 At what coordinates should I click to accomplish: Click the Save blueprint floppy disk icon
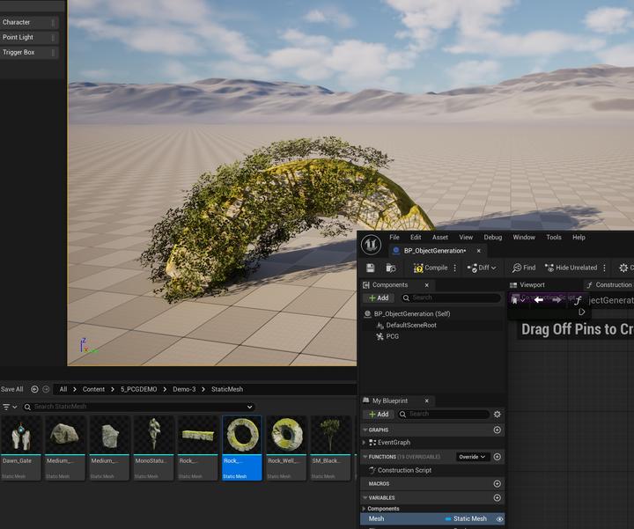tap(371, 268)
